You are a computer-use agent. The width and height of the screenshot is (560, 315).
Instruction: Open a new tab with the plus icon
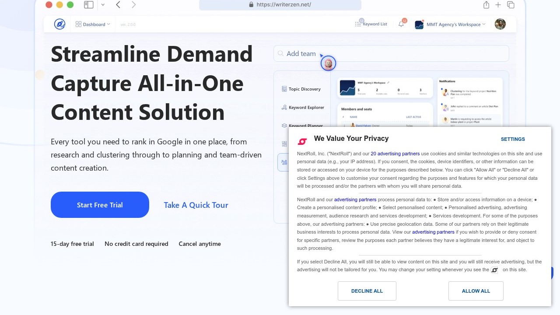(498, 5)
